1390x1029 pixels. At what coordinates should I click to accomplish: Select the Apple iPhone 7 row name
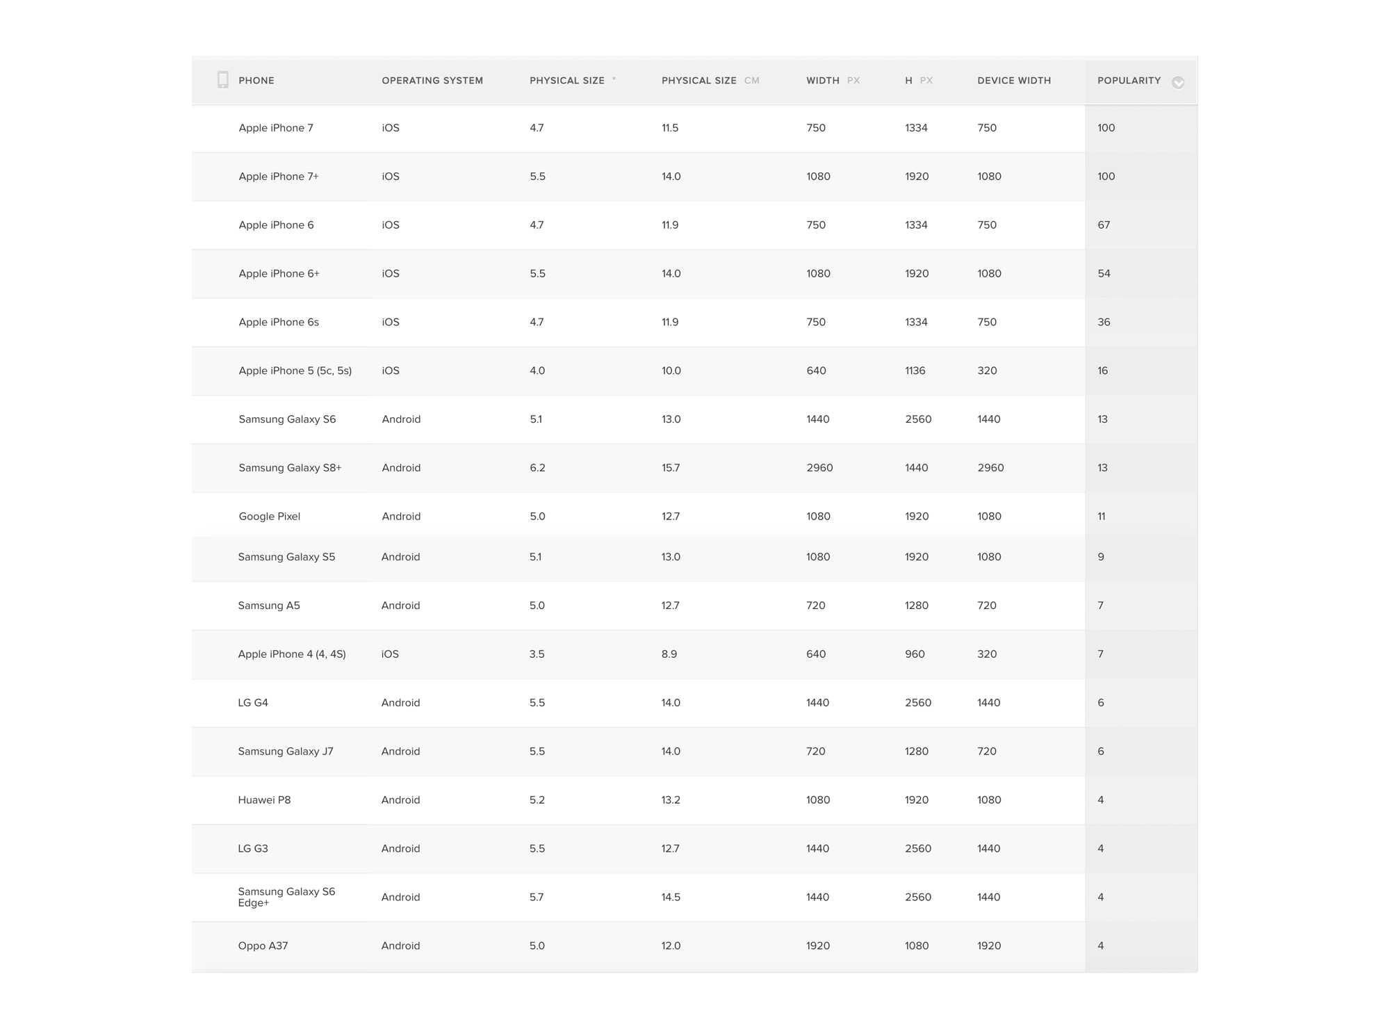(276, 128)
